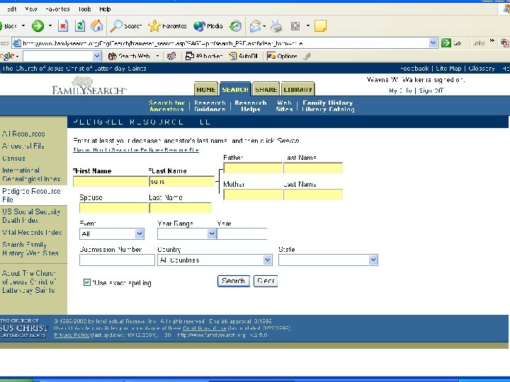Screen dimensions: 510x382
Task: Toggle the Use exact spelling checkbox
Action: pos(87,282)
